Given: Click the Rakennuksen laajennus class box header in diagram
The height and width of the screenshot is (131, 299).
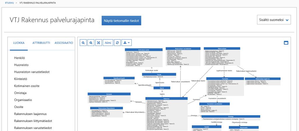Looking at the screenshot, I should 263,79.
